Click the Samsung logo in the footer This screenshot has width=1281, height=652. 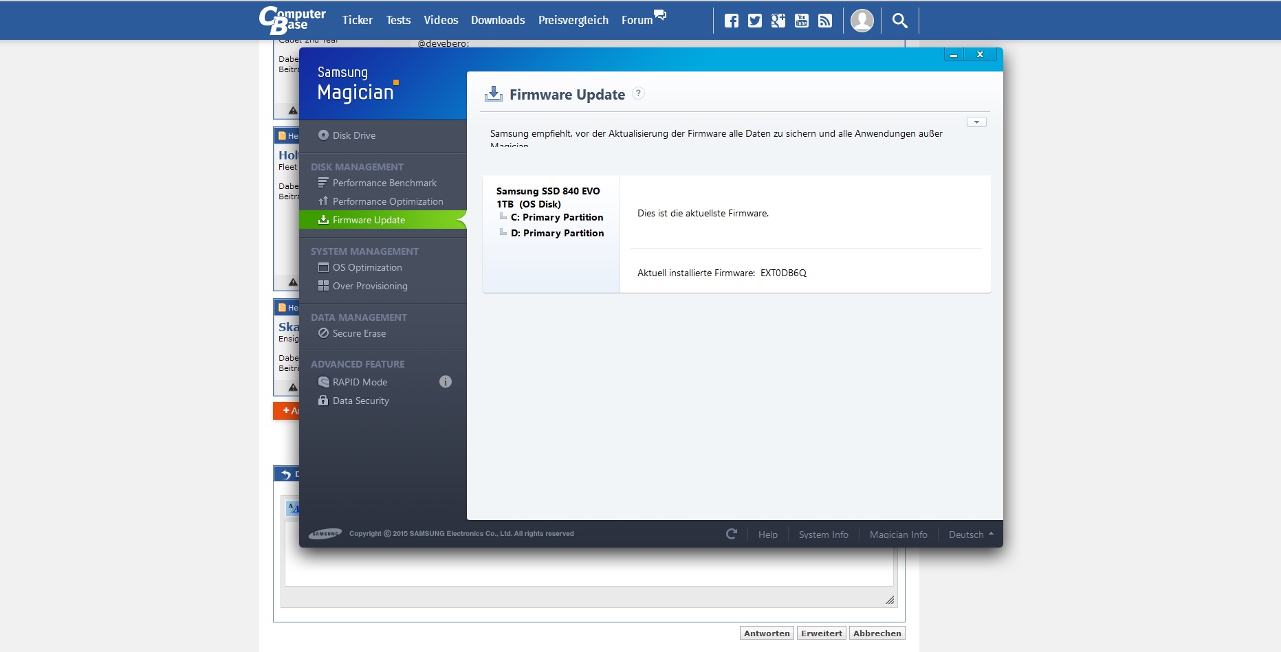click(325, 534)
